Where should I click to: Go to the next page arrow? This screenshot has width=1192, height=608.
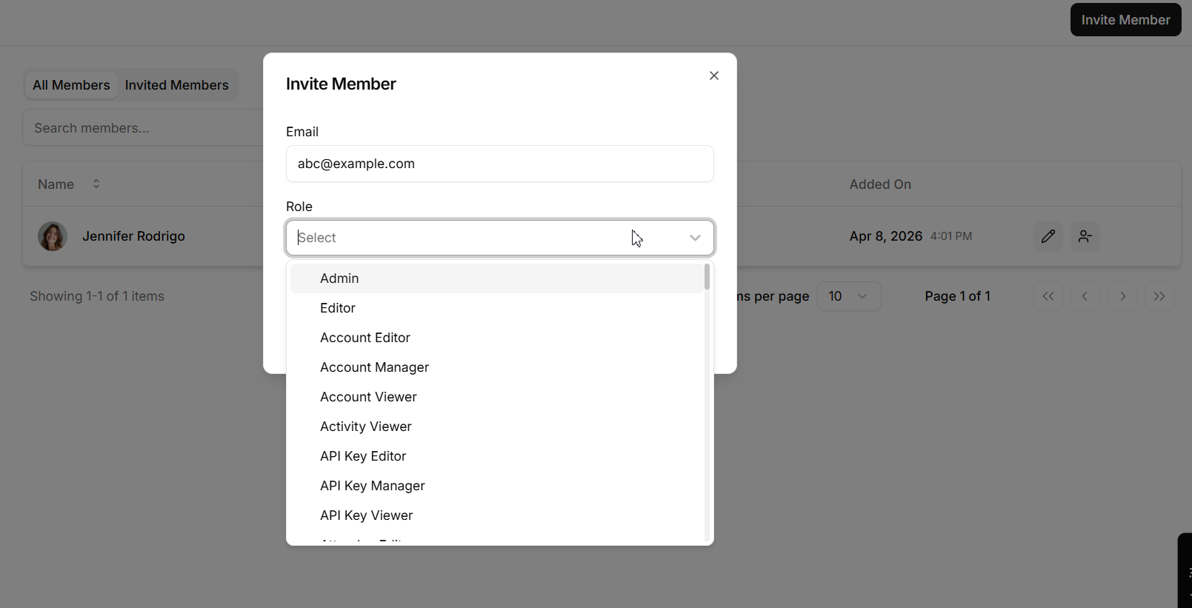(x=1122, y=296)
